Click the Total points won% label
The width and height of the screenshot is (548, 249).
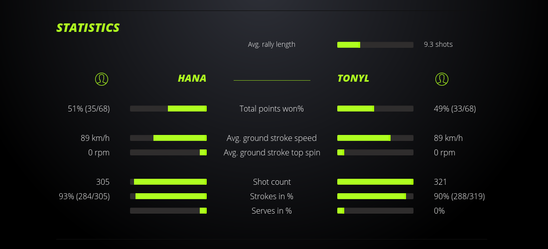pyautogui.click(x=272, y=109)
